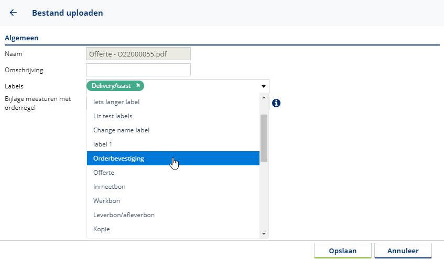Click the Omschrijving input field
The width and height of the screenshot is (444, 260).
[138, 70]
